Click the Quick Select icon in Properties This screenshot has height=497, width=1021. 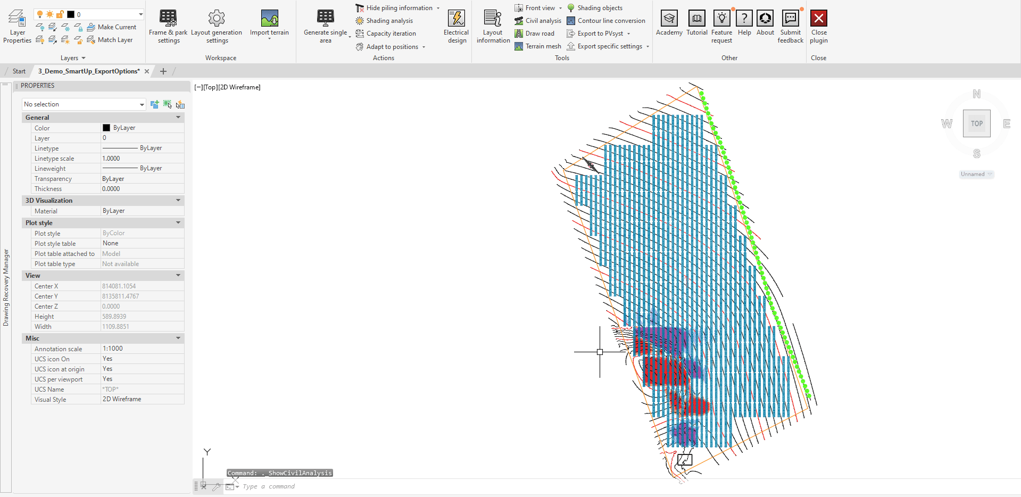(x=180, y=104)
